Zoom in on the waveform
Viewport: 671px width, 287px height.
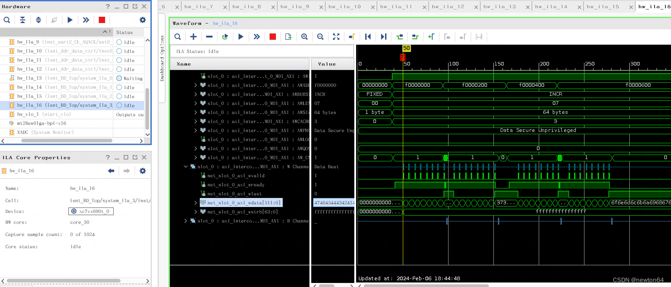coord(304,37)
